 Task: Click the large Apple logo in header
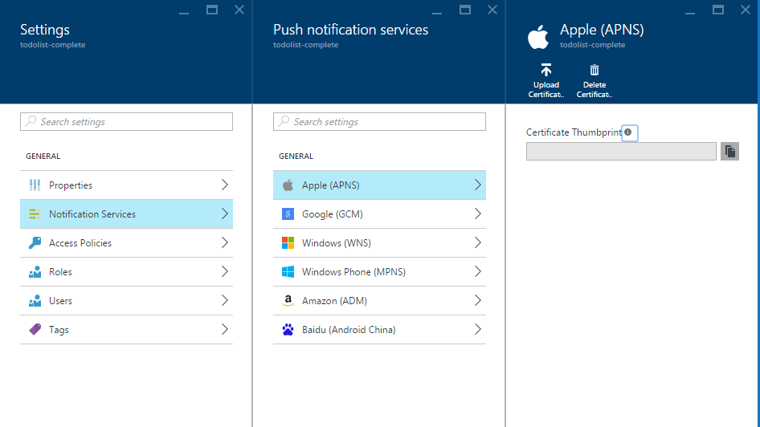click(x=538, y=37)
